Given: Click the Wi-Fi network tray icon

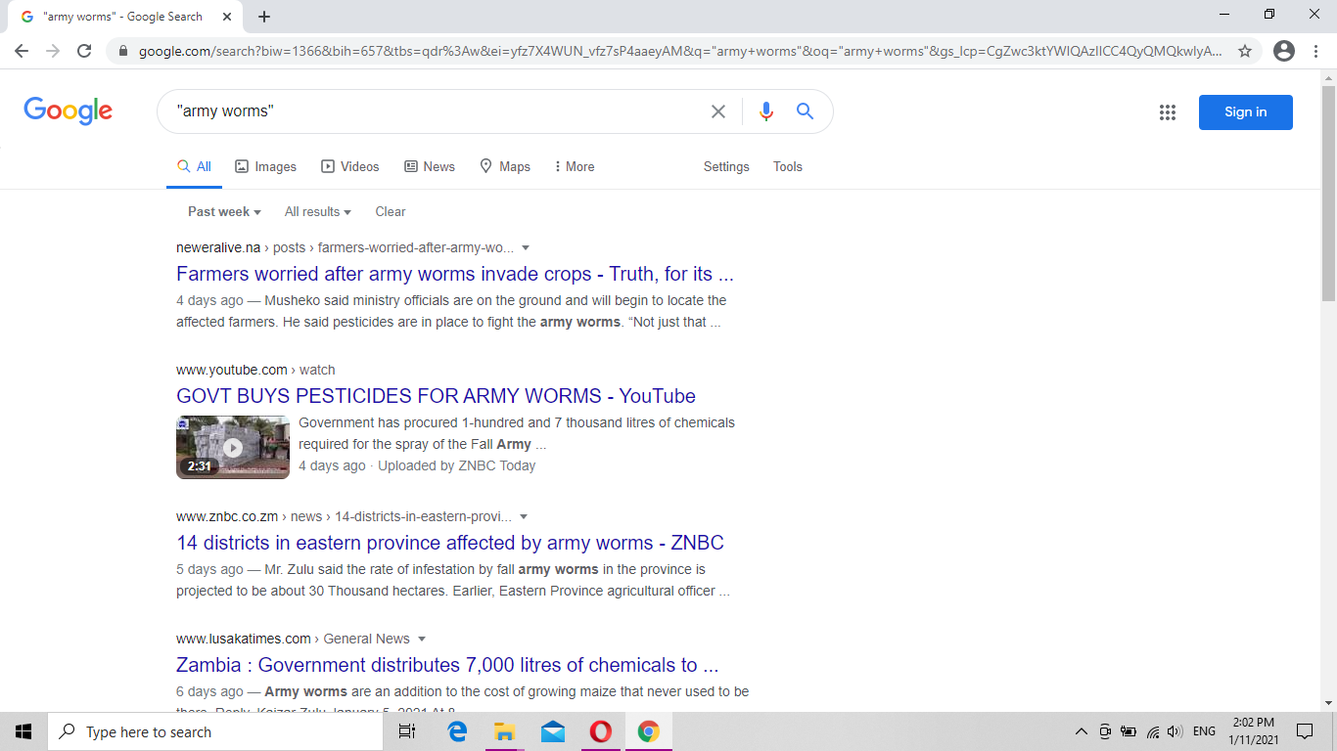Looking at the screenshot, I should [1153, 731].
